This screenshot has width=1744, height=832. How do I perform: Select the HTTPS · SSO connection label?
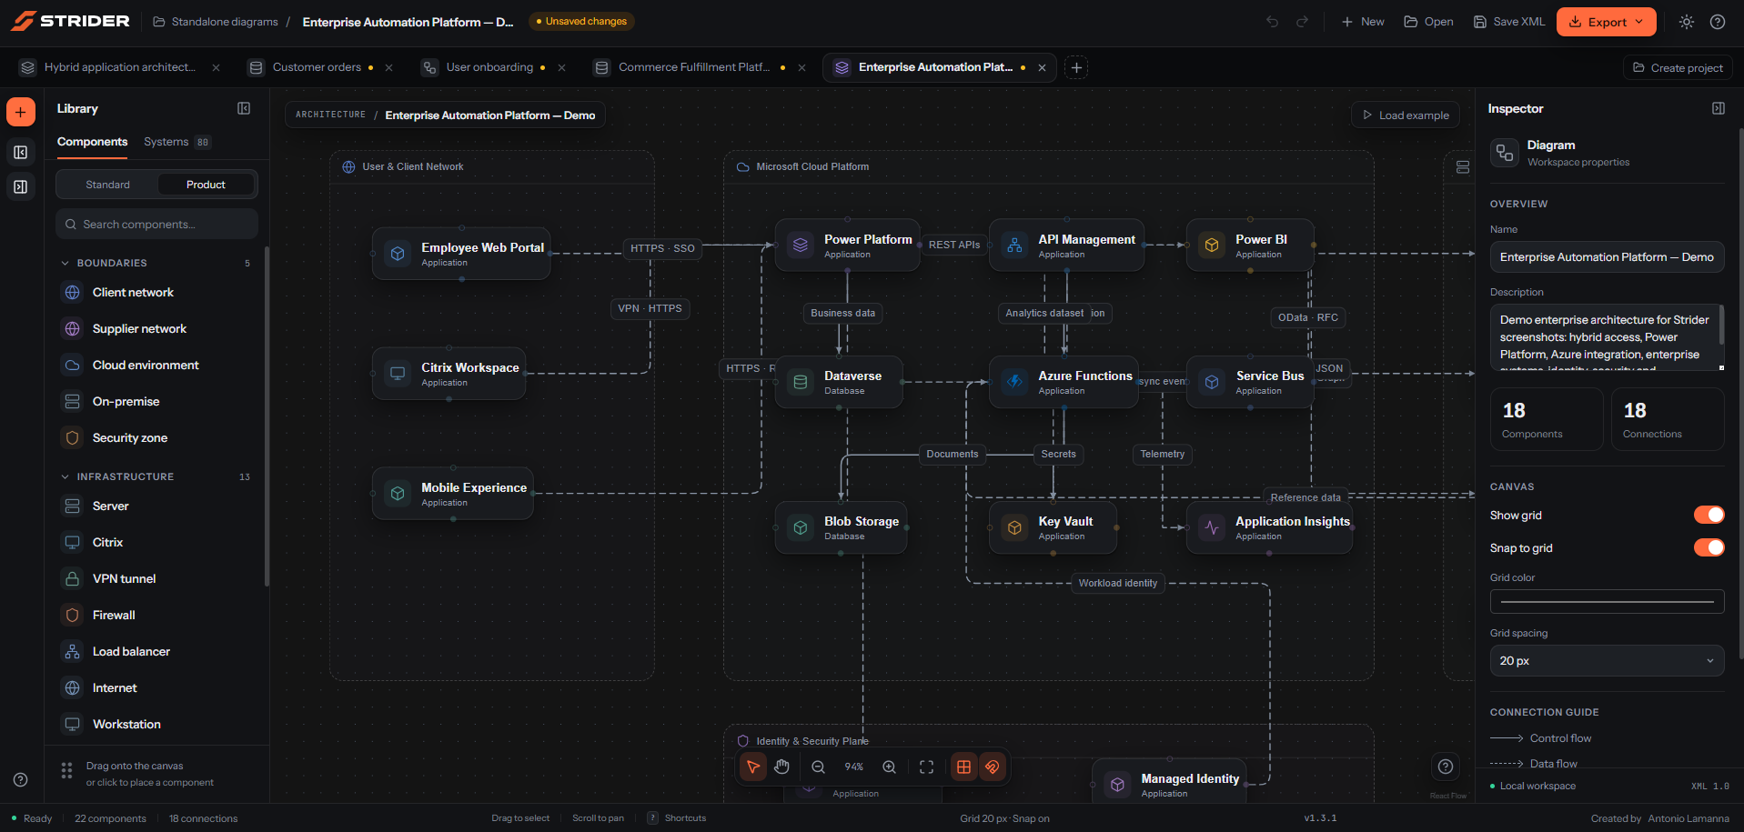pyautogui.click(x=662, y=248)
